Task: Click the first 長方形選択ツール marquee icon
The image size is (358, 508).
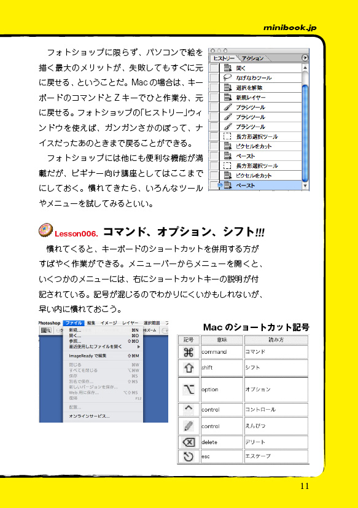Action: tap(228, 136)
